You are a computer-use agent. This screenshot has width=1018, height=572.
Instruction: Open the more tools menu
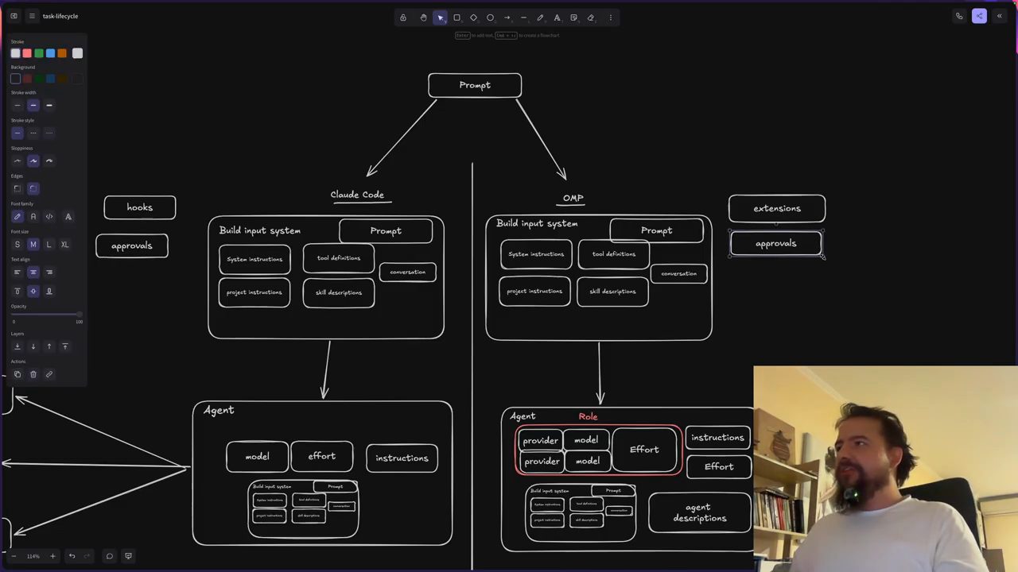tap(611, 17)
